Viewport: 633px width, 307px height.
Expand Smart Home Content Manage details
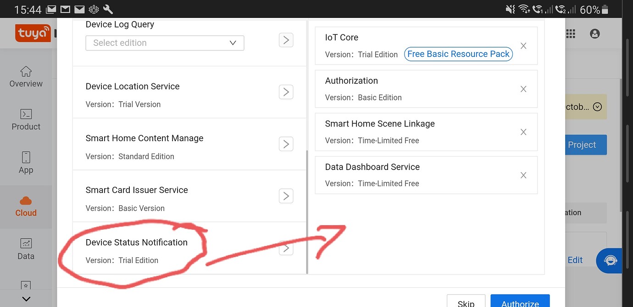[x=286, y=144]
